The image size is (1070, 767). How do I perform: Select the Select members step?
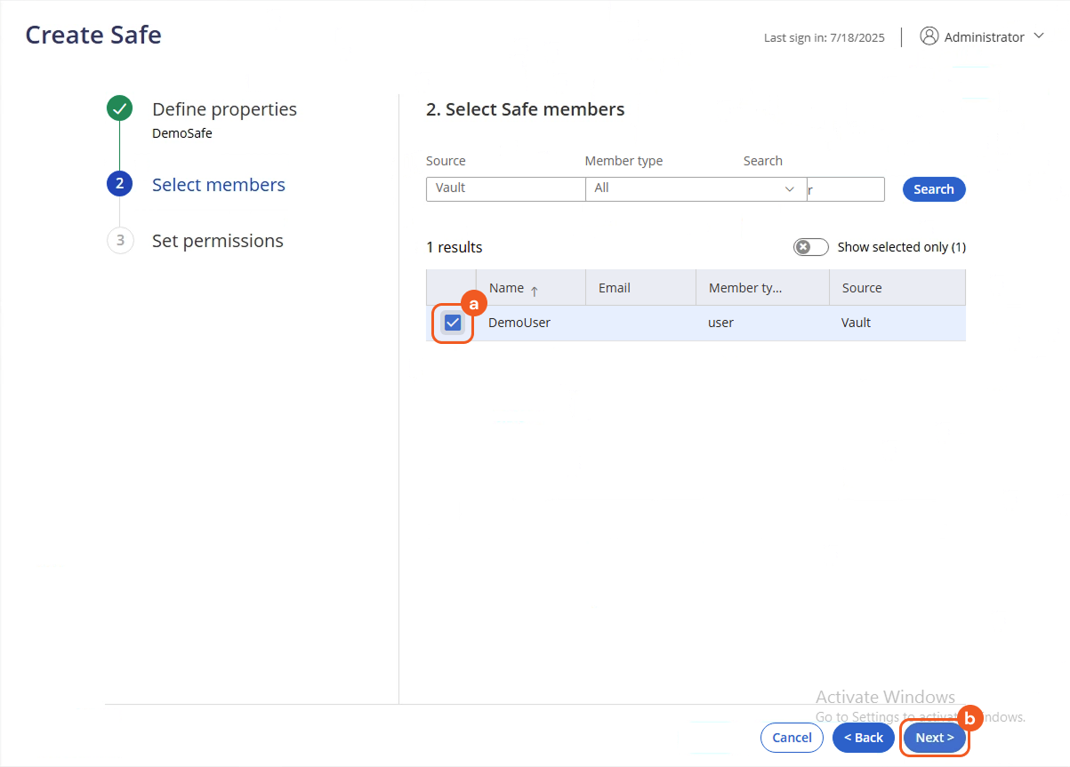point(218,185)
